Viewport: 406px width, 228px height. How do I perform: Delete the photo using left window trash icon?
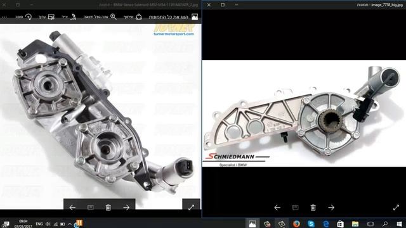pyautogui.click(x=108, y=207)
